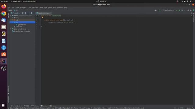Close the Application.java editor tab

click(x=51, y=13)
